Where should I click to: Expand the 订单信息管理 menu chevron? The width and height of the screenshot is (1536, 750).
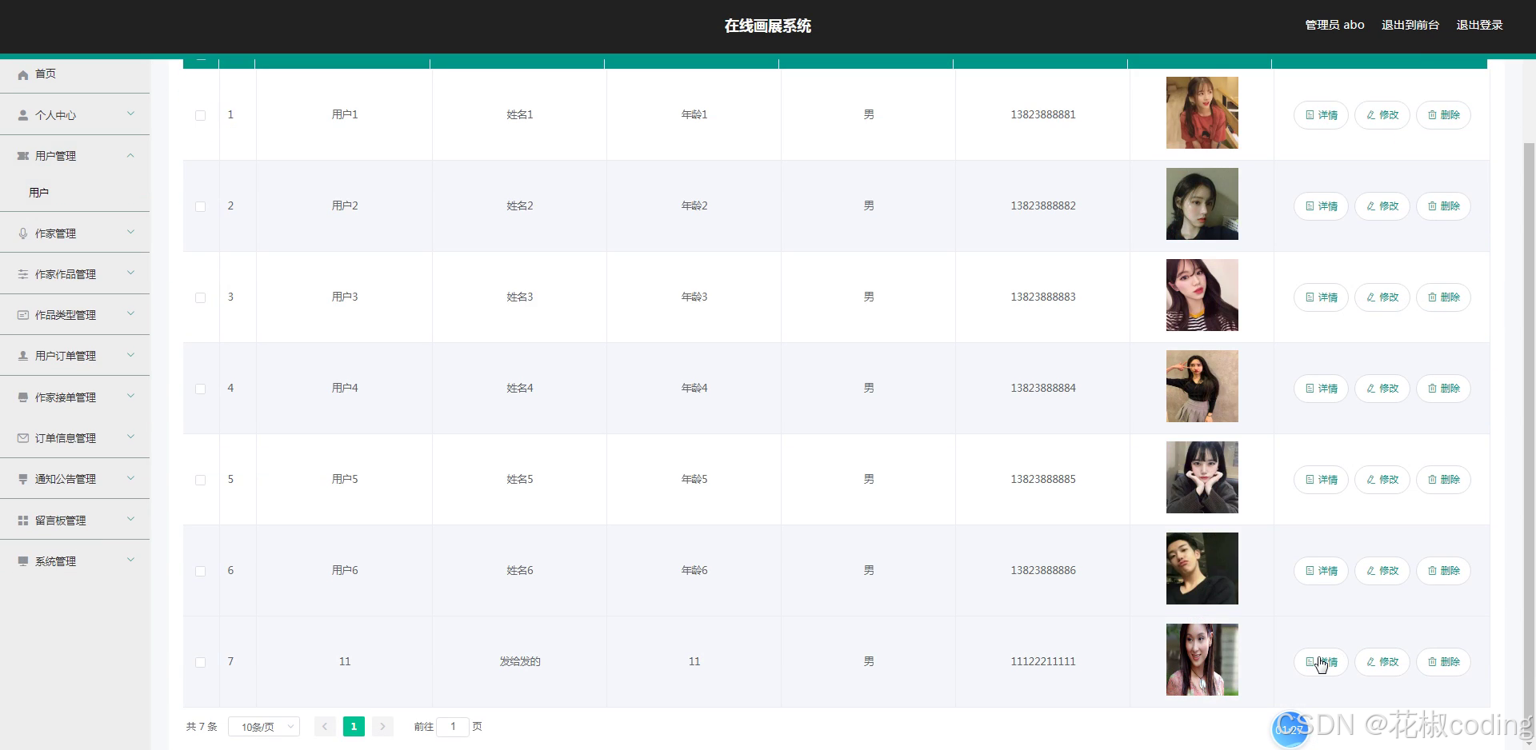[130, 437]
